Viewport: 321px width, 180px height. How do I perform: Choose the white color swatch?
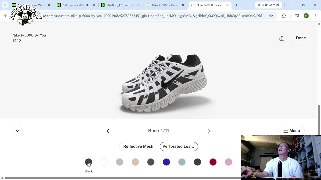(x=104, y=162)
